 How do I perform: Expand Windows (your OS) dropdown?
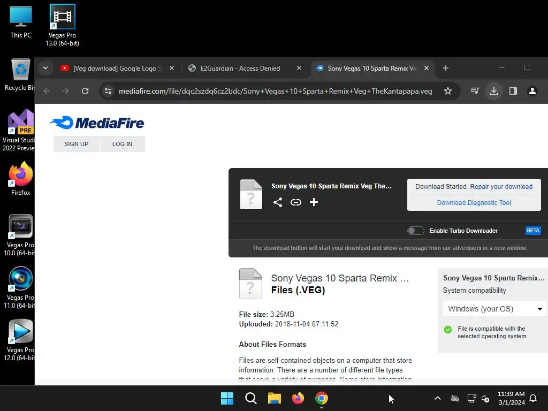[x=495, y=309]
